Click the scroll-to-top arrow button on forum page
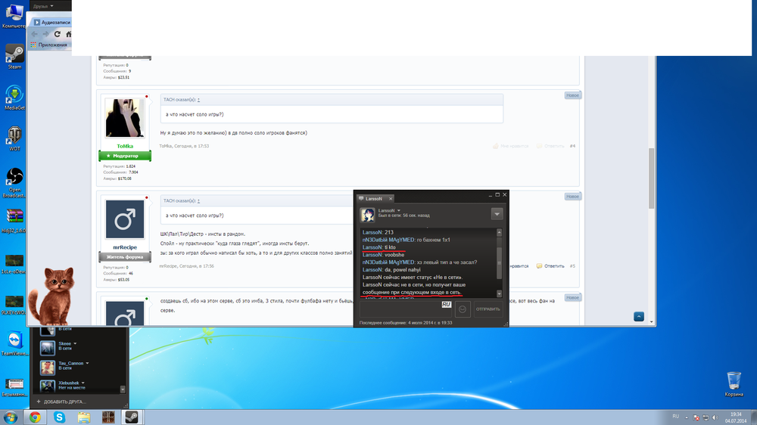 pyautogui.click(x=639, y=316)
